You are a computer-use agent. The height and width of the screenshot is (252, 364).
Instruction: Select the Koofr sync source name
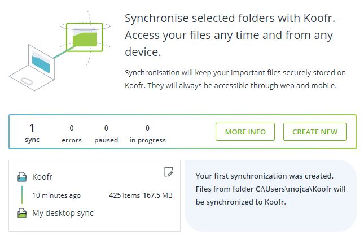point(42,177)
